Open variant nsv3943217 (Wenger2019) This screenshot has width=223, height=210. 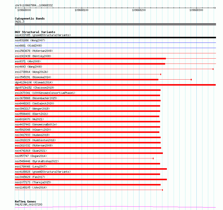pyautogui.click(x=32, y=109)
